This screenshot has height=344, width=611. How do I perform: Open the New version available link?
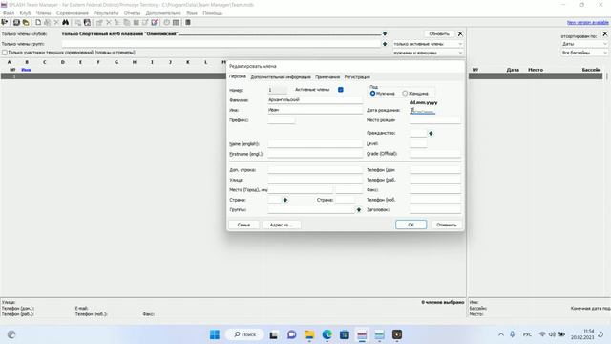(587, 23)
